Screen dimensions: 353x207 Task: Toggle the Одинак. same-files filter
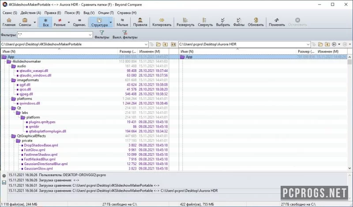79,22
